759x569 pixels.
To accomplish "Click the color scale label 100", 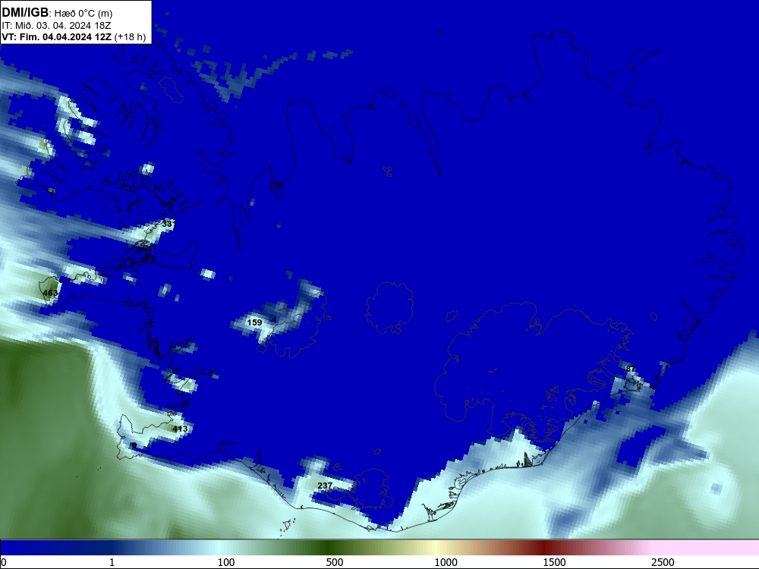I will tap(226, 562).
